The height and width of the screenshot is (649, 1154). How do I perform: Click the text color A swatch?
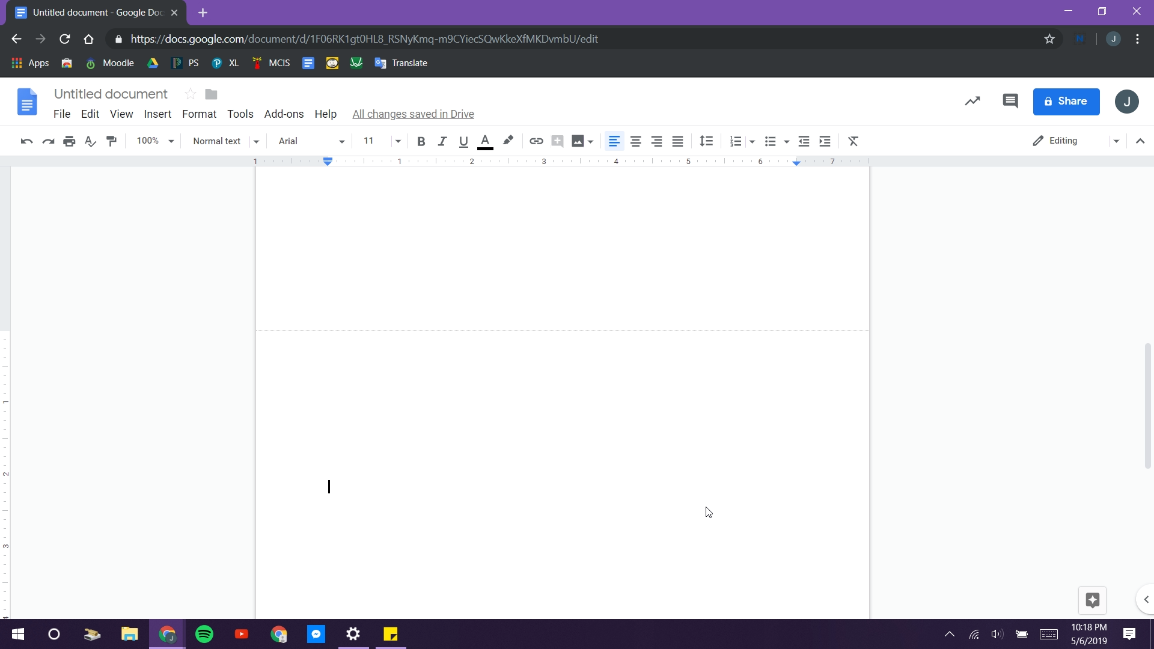(x=485, y=141)
